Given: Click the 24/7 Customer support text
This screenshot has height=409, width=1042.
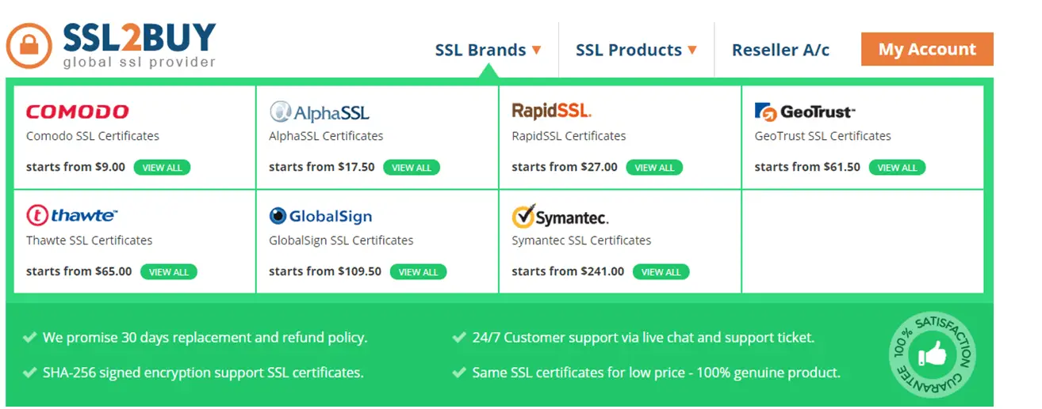Looking at the screenshot, I should tap(643, 338).
